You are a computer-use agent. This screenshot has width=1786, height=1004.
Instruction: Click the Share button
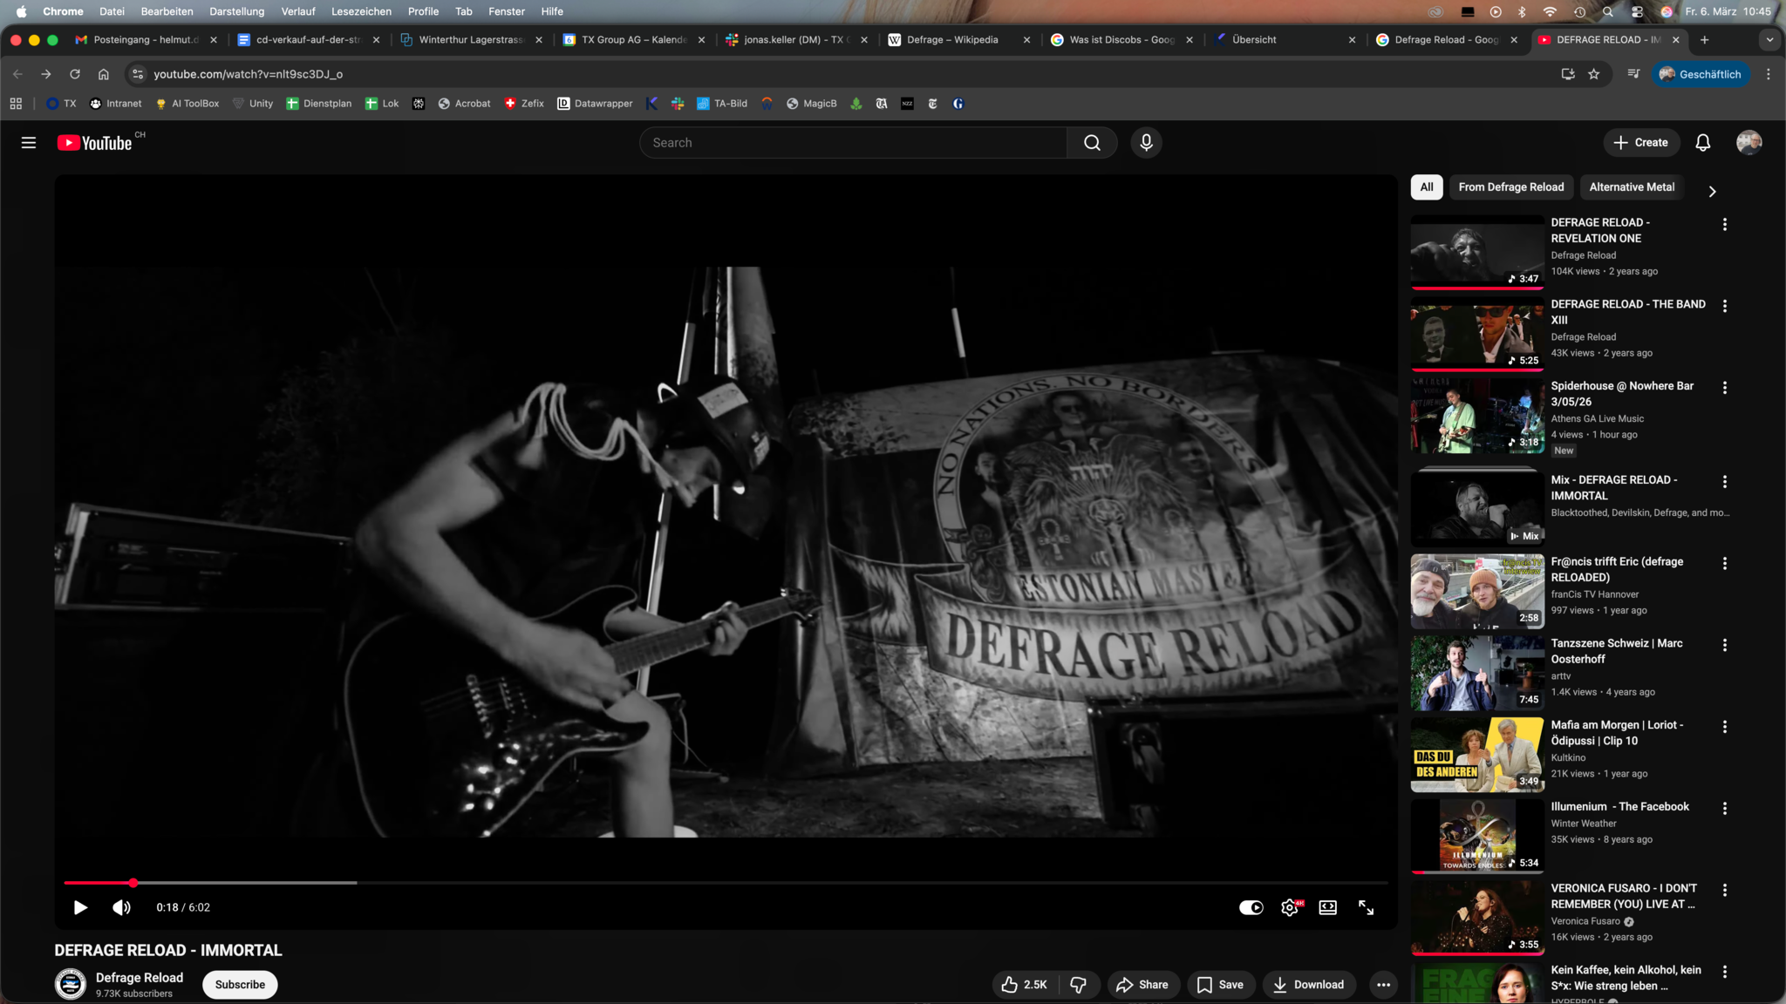[x=1142, y=985]
